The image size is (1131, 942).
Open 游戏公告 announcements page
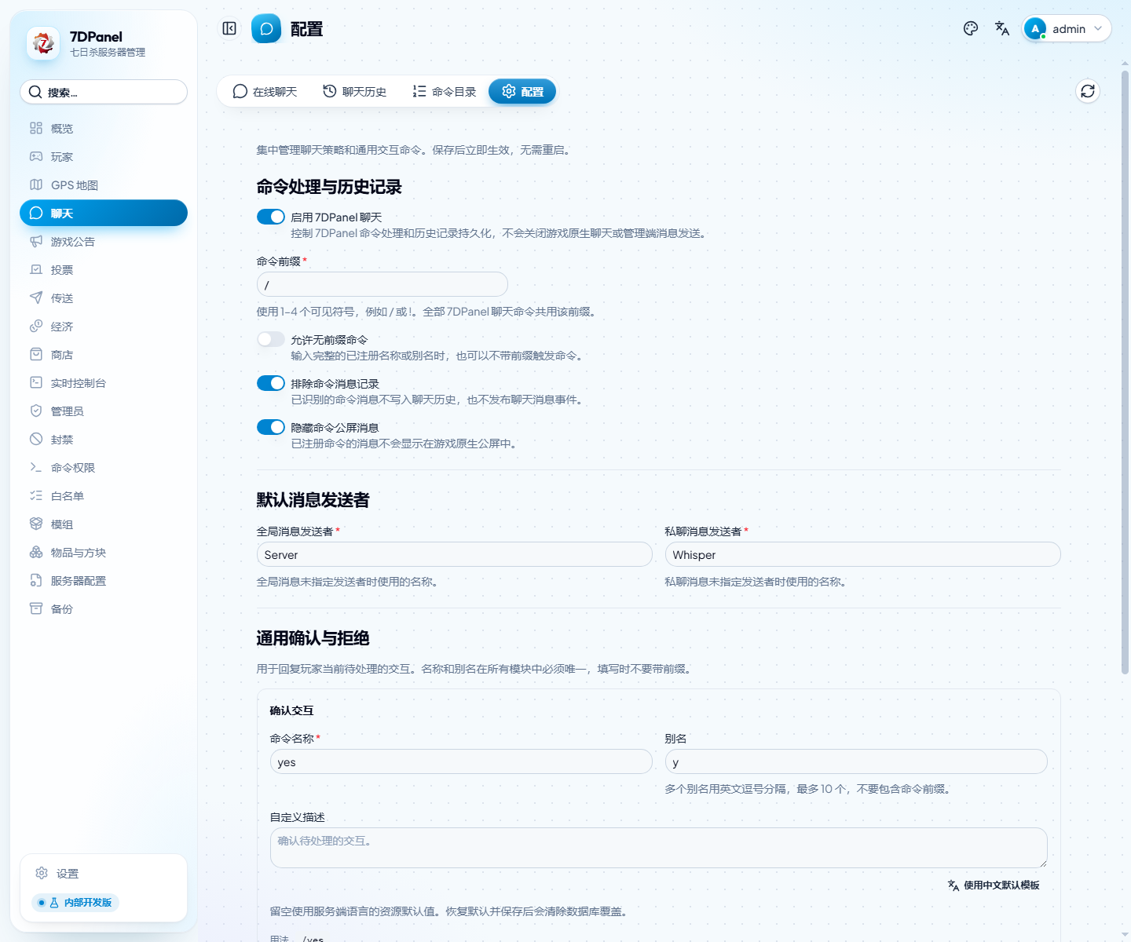[x=104, y=242]
